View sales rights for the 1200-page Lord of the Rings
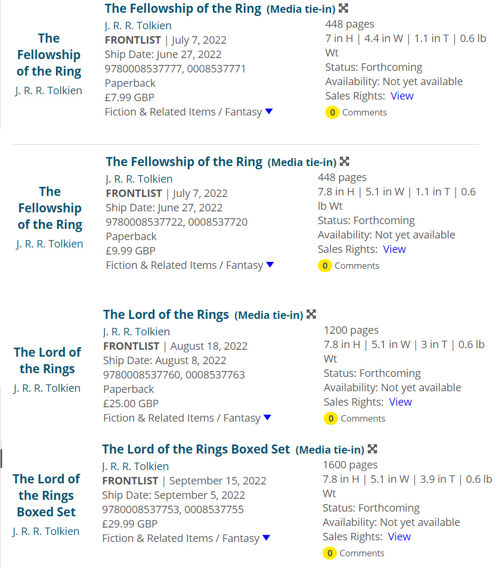This screenshot has width=502, height=568. pos(400,402)
